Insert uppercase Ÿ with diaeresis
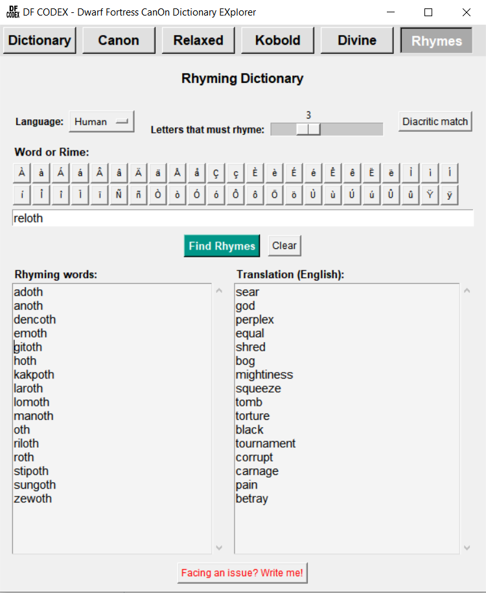Screen dimensions: 486x593 click(x=430, y=195)
